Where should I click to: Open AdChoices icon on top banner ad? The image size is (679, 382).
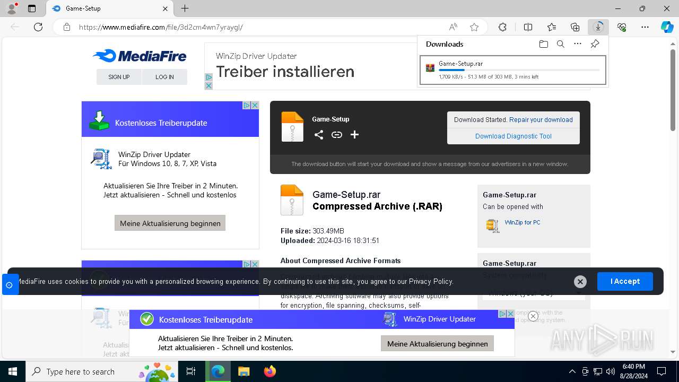click(208, 77)
